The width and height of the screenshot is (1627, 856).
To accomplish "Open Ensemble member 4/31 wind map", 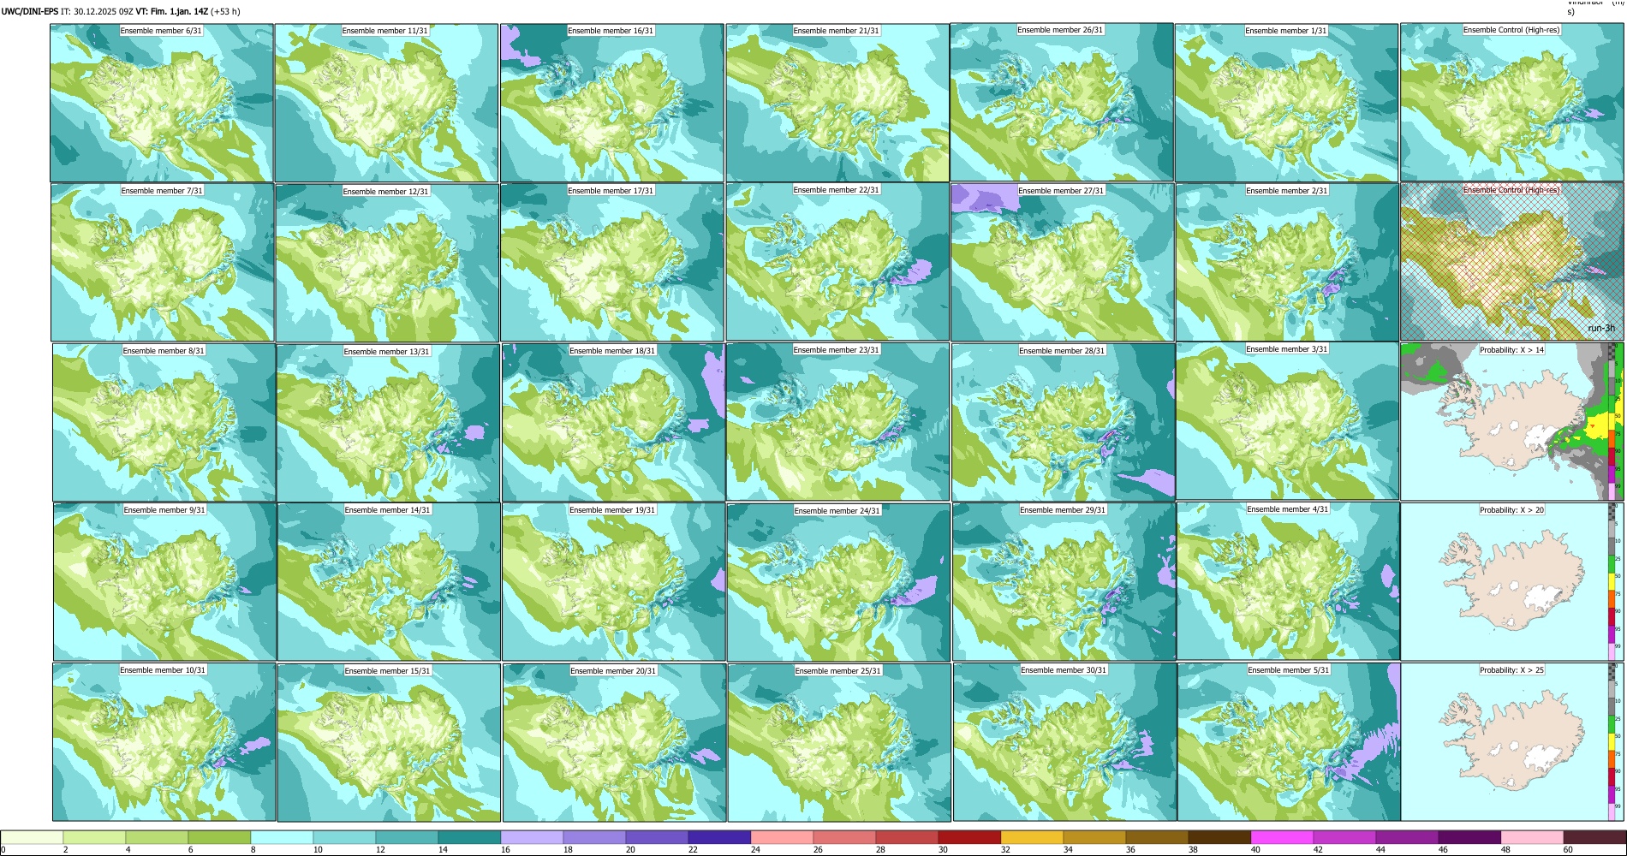I will tap(1289, 581).
